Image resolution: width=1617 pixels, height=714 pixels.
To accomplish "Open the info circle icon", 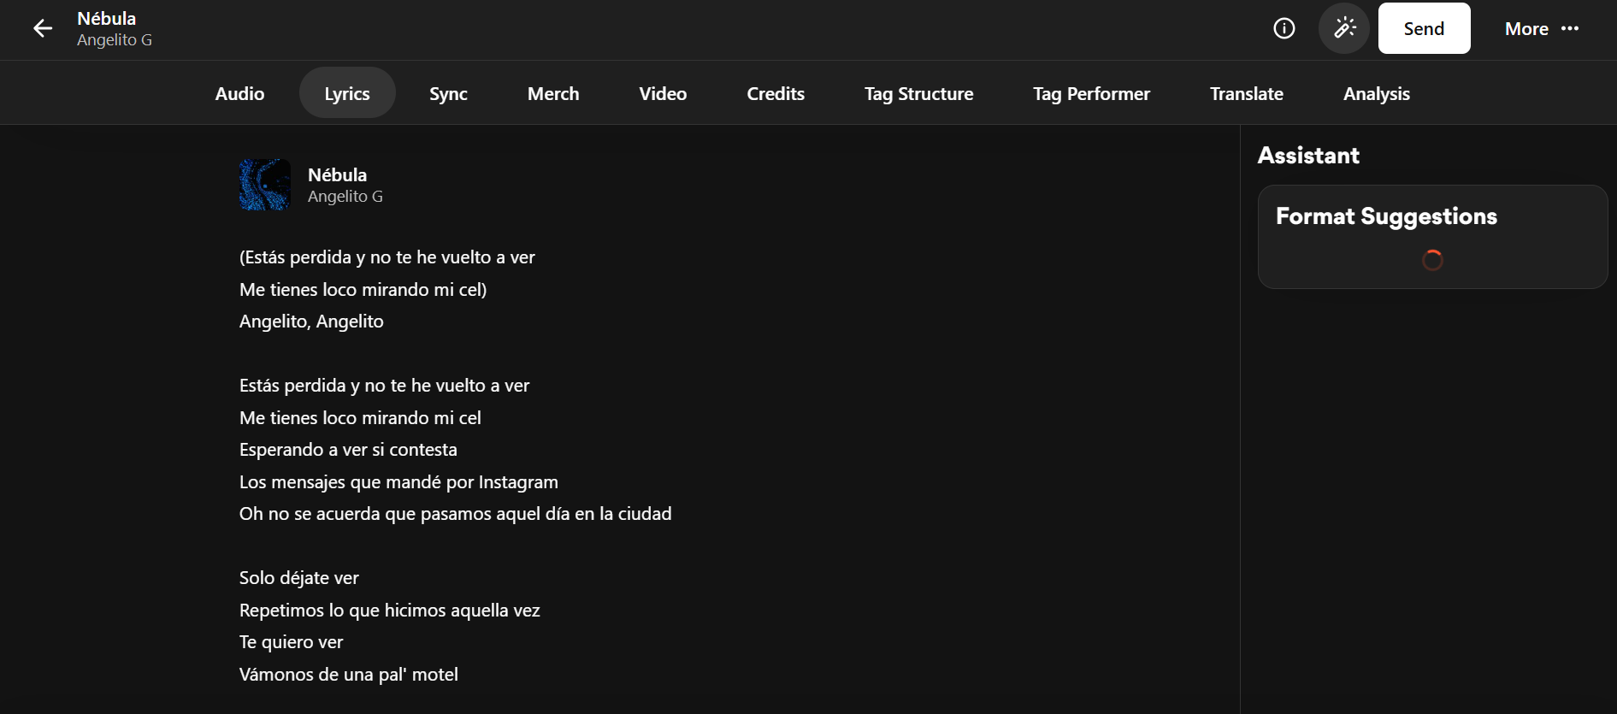I will (1284, 29).
